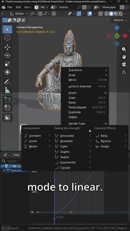Open the File menu

[10, 7]
